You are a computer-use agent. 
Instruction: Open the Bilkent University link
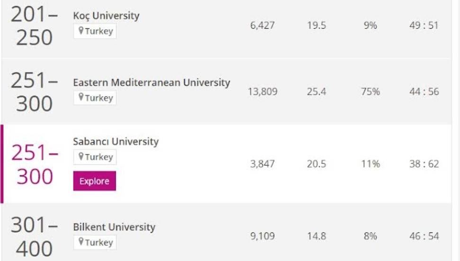click(x=114, y=227)
